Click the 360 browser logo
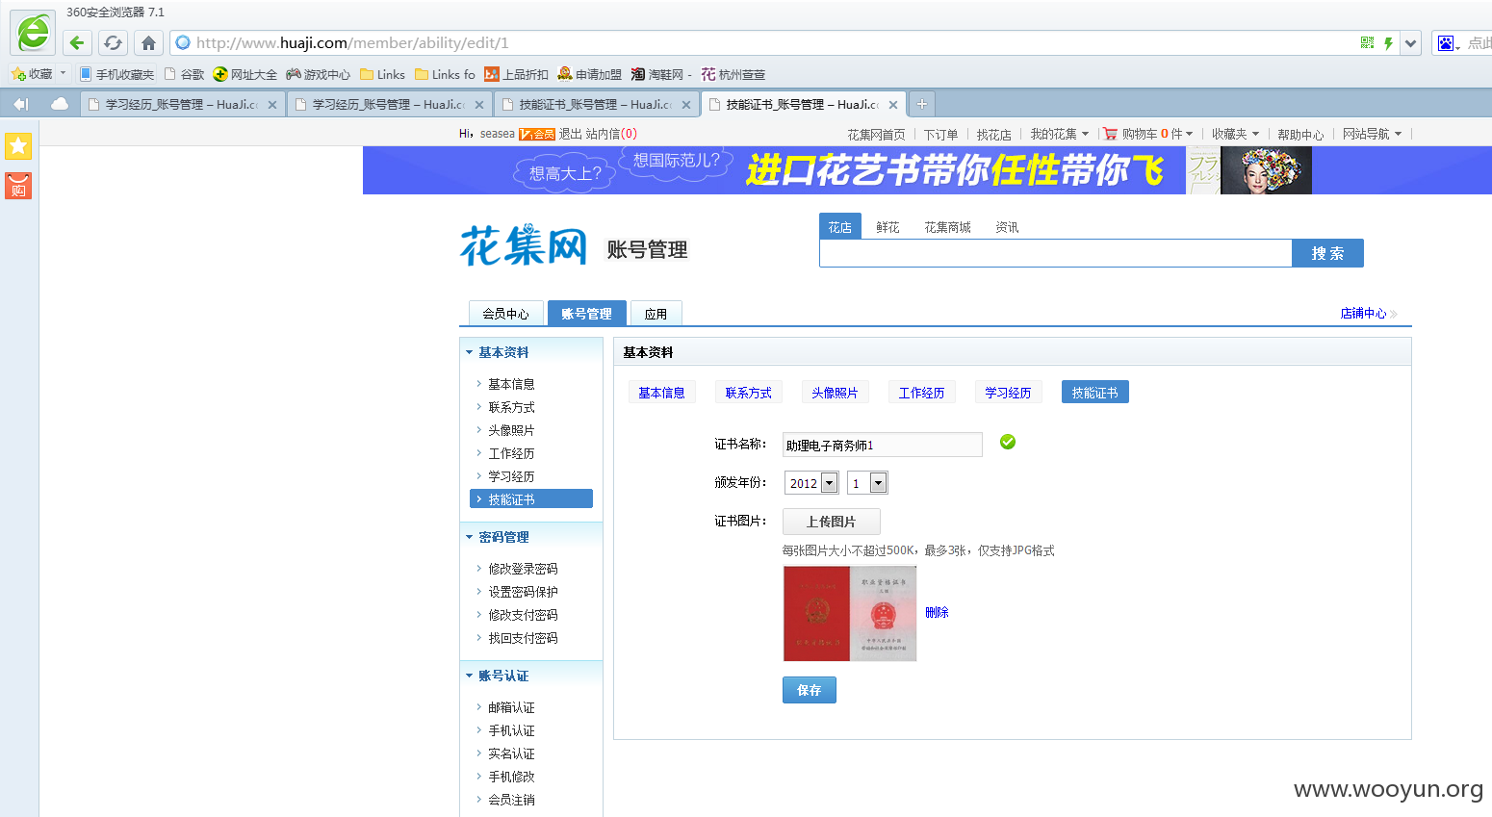The width and height of the screenshot is (1492, 817). (32, 33)
